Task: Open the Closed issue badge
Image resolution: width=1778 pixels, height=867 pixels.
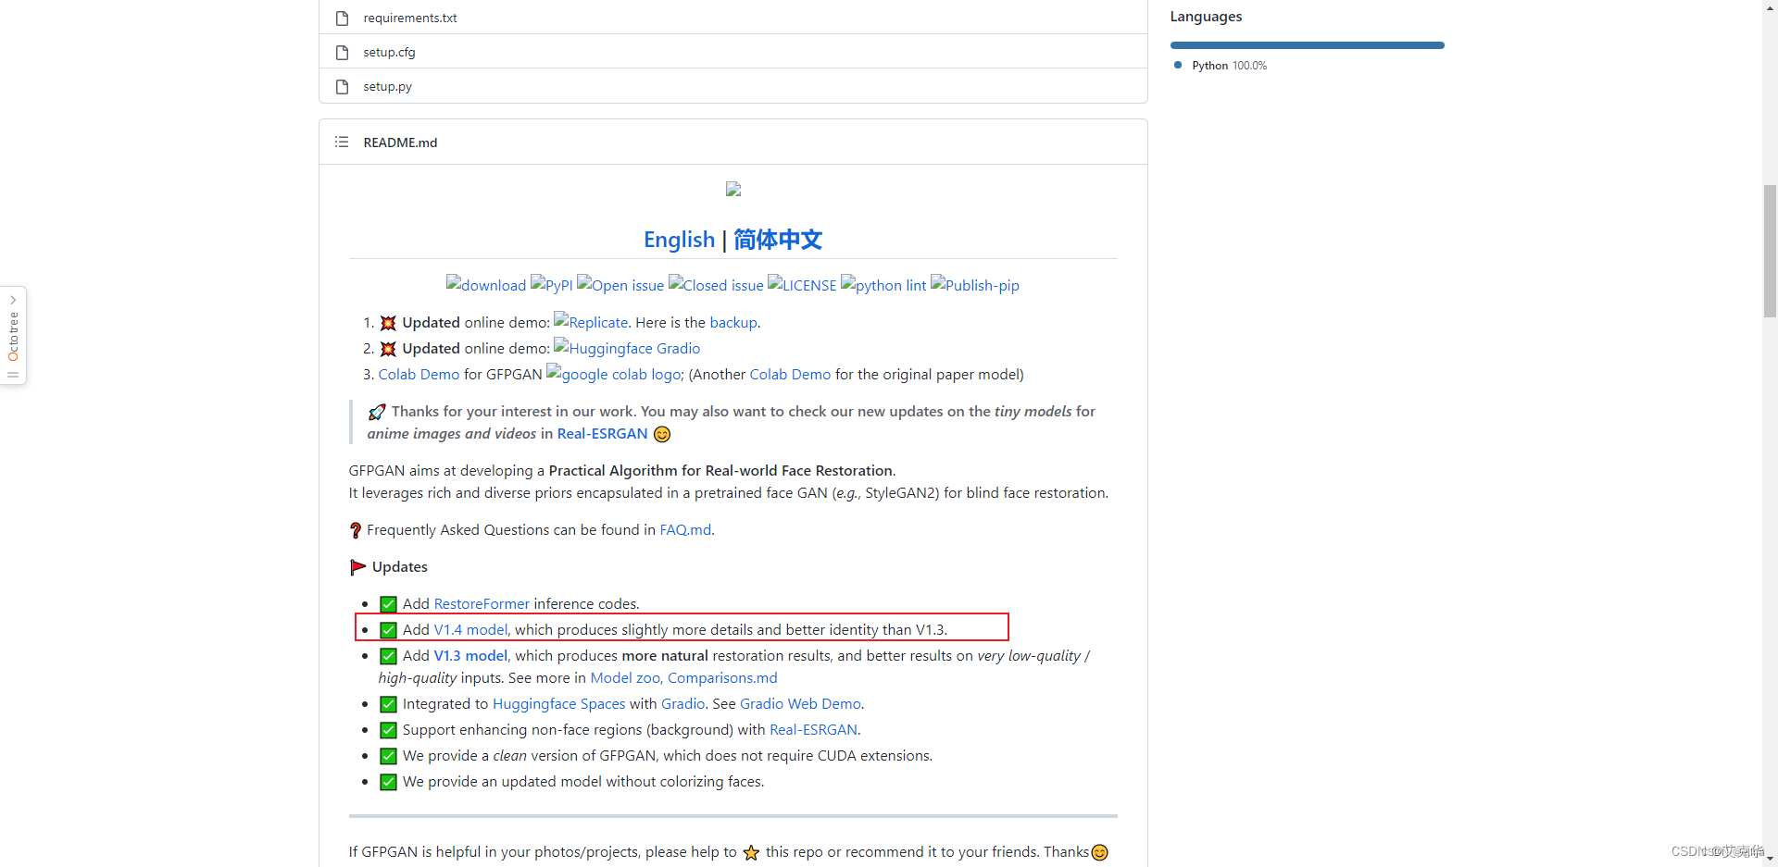Action: coord(715,285)
